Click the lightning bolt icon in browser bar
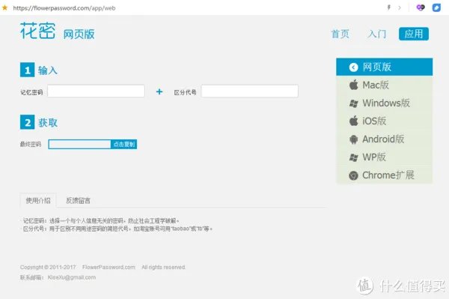Image resolution: width=449 pixels, height=299 pixels. (x=389, y=7)
